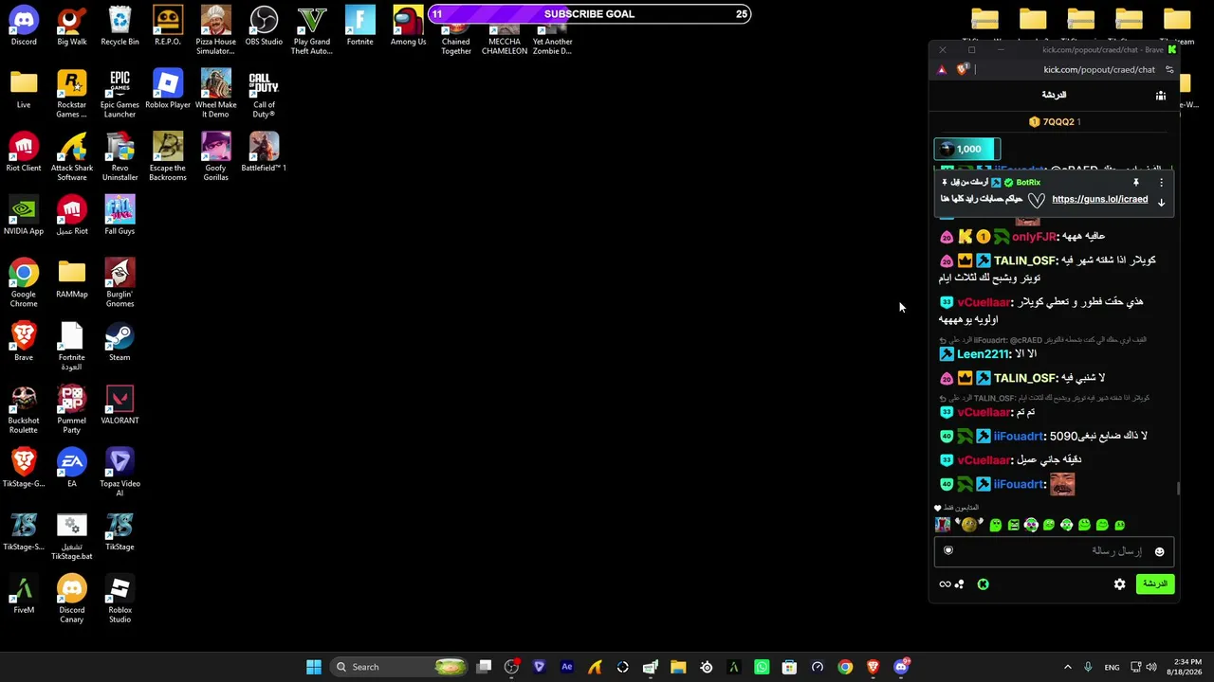This screenshot has height=682, width=1214.
Task: Launch Fall Guys from the desktop
Action: [120, 215]
